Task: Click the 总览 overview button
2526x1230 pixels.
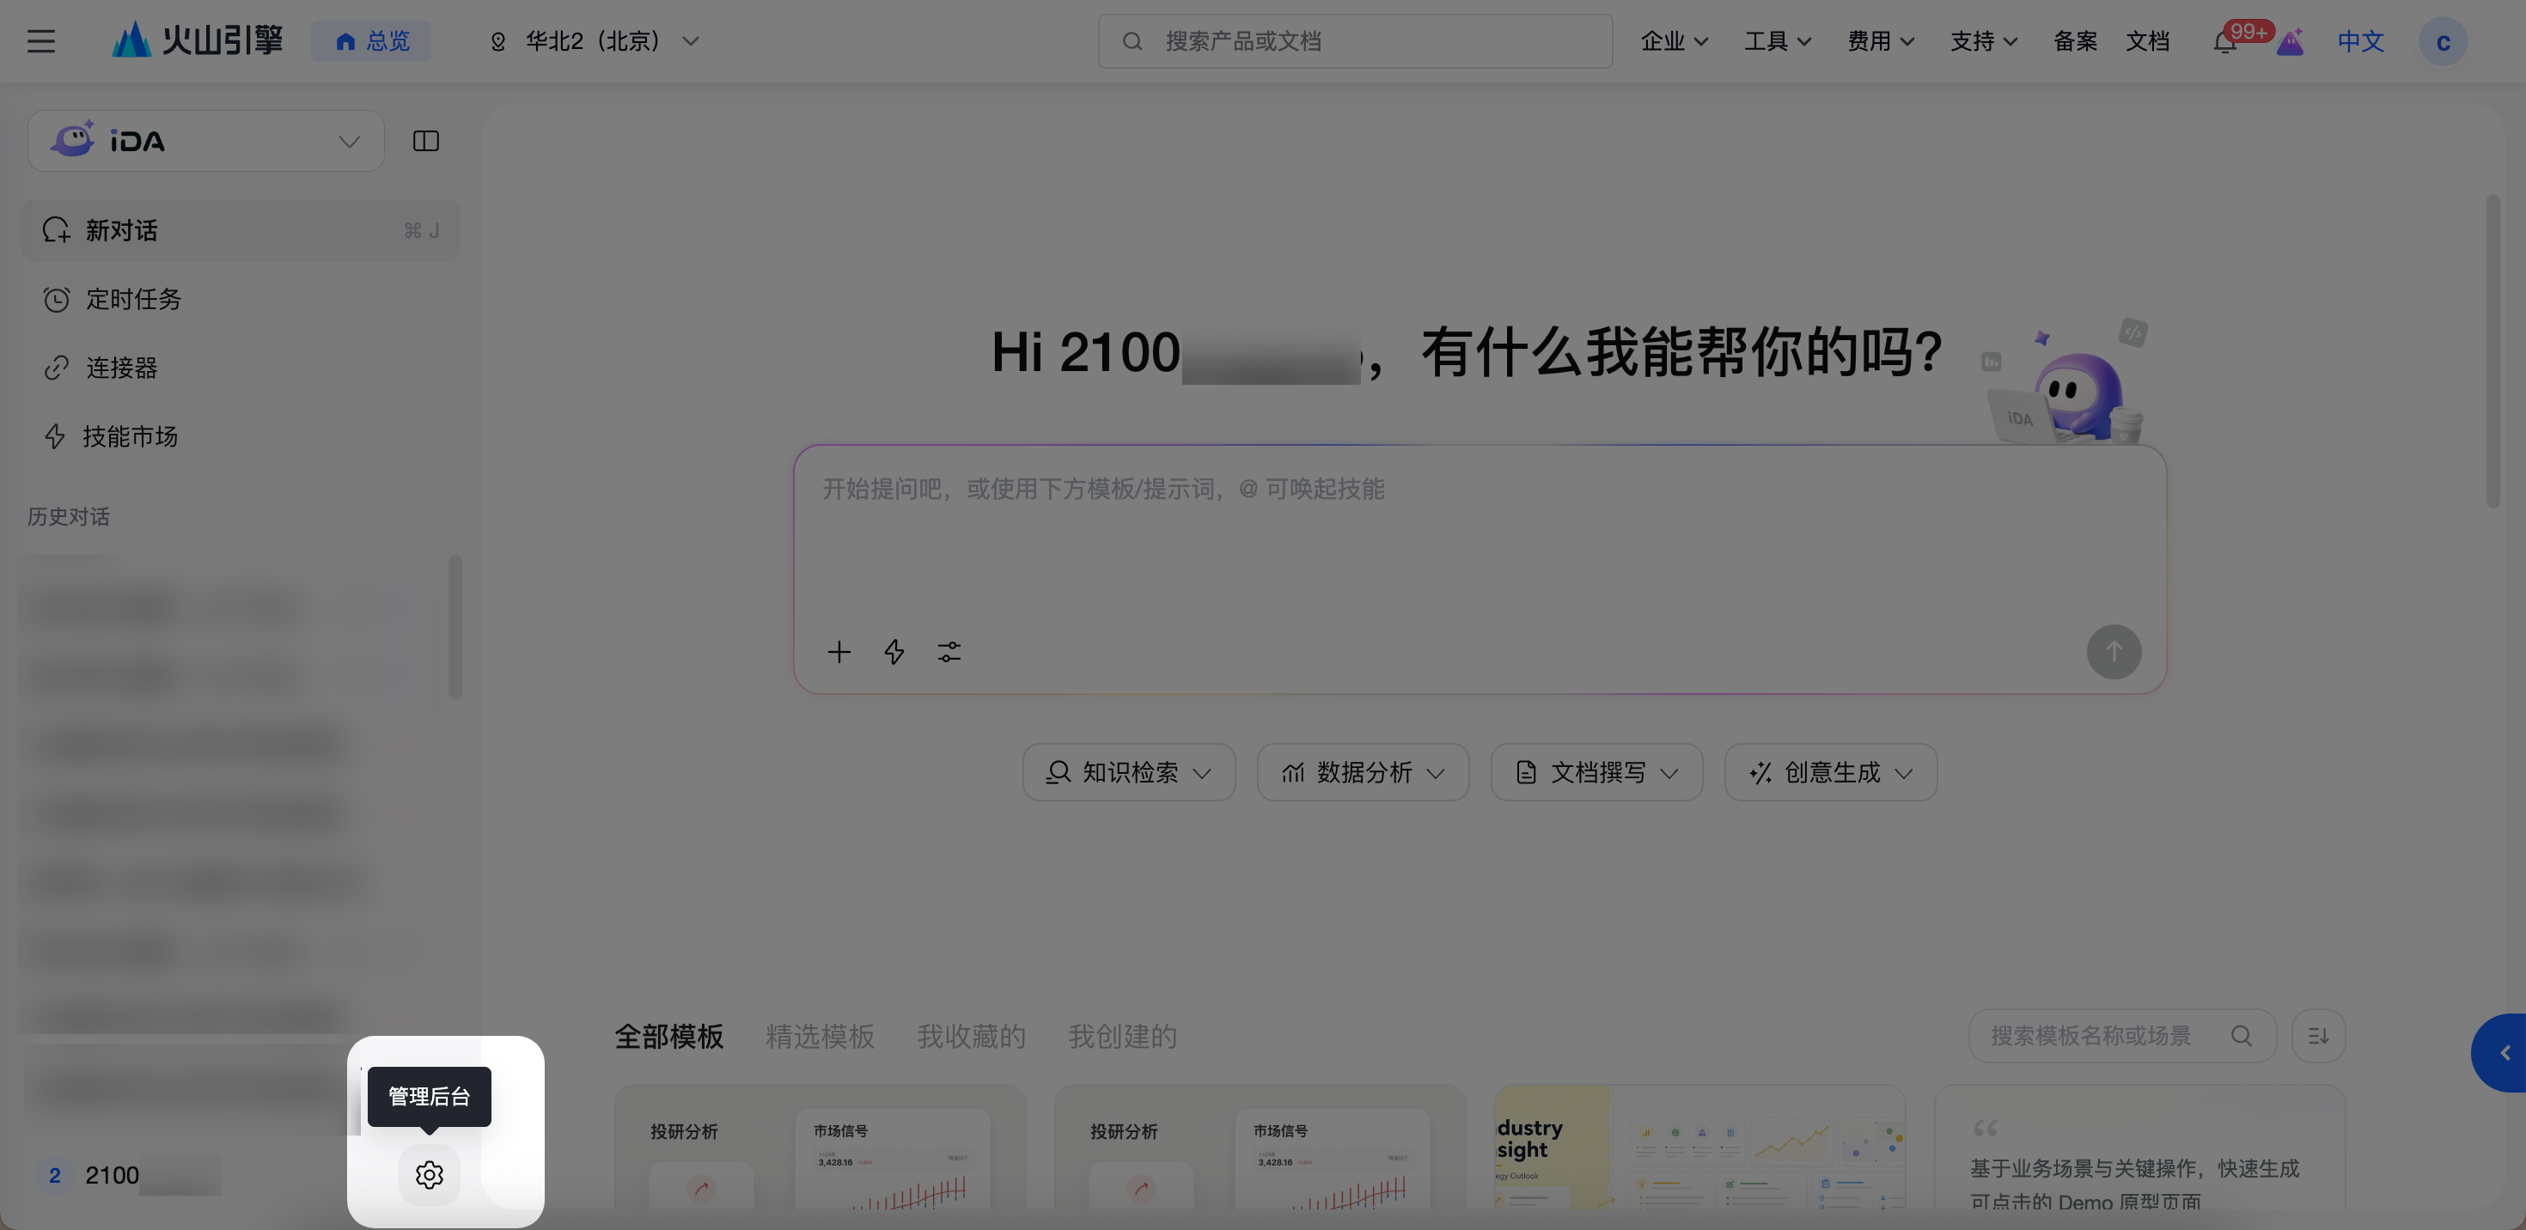Action: (x=372, y=41)
